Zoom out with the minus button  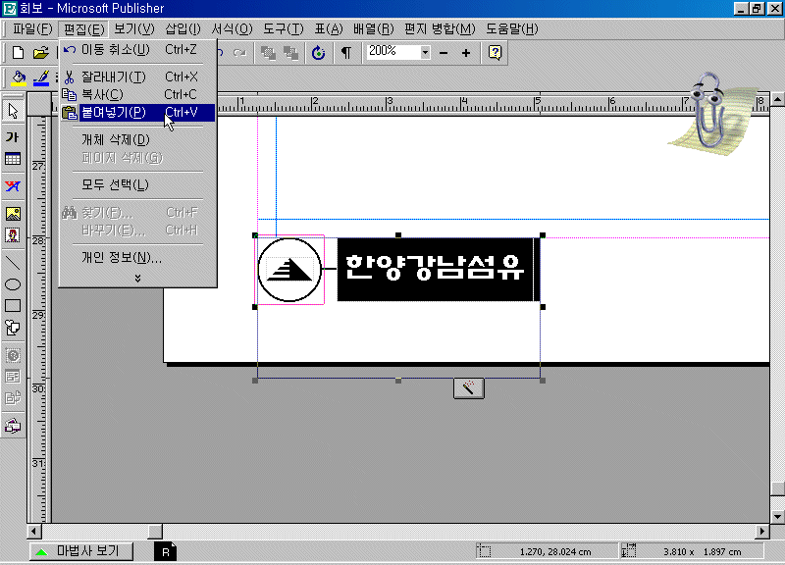coord(444,53)
